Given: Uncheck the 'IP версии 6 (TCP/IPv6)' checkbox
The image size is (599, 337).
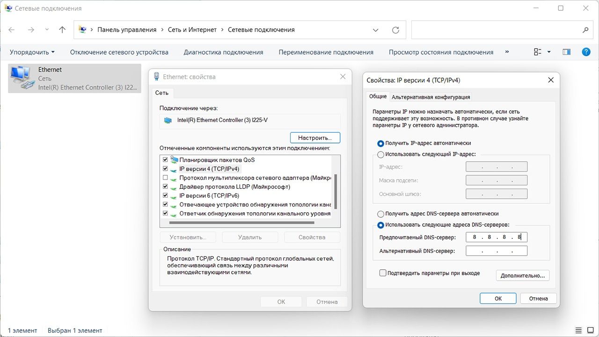Looking at the screenshot, I should (x=165, y=196).
